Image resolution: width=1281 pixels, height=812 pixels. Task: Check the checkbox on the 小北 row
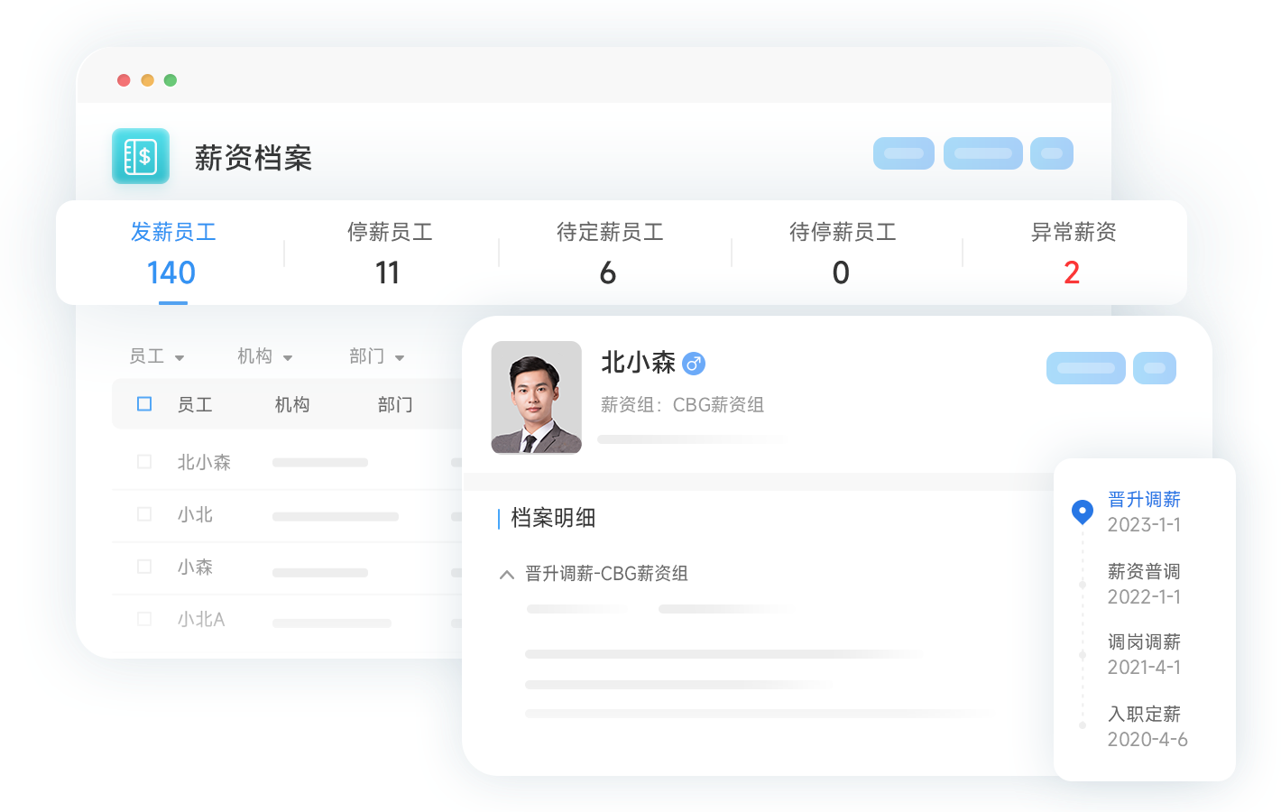point(144,514)
